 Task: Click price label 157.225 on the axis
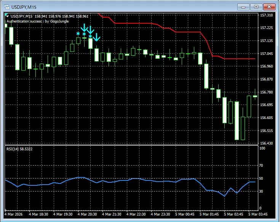click(266, 28)
